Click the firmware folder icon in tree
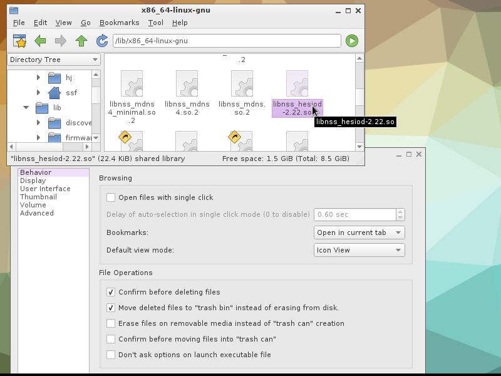Viewport: 501px width, 376px height. [54, 138]
